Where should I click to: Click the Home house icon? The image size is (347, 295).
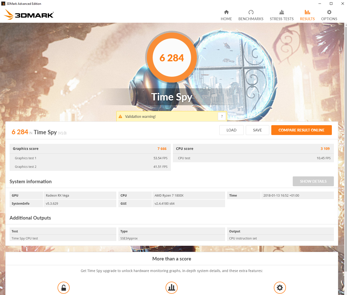pyautogui.click(x=226, y=12)
